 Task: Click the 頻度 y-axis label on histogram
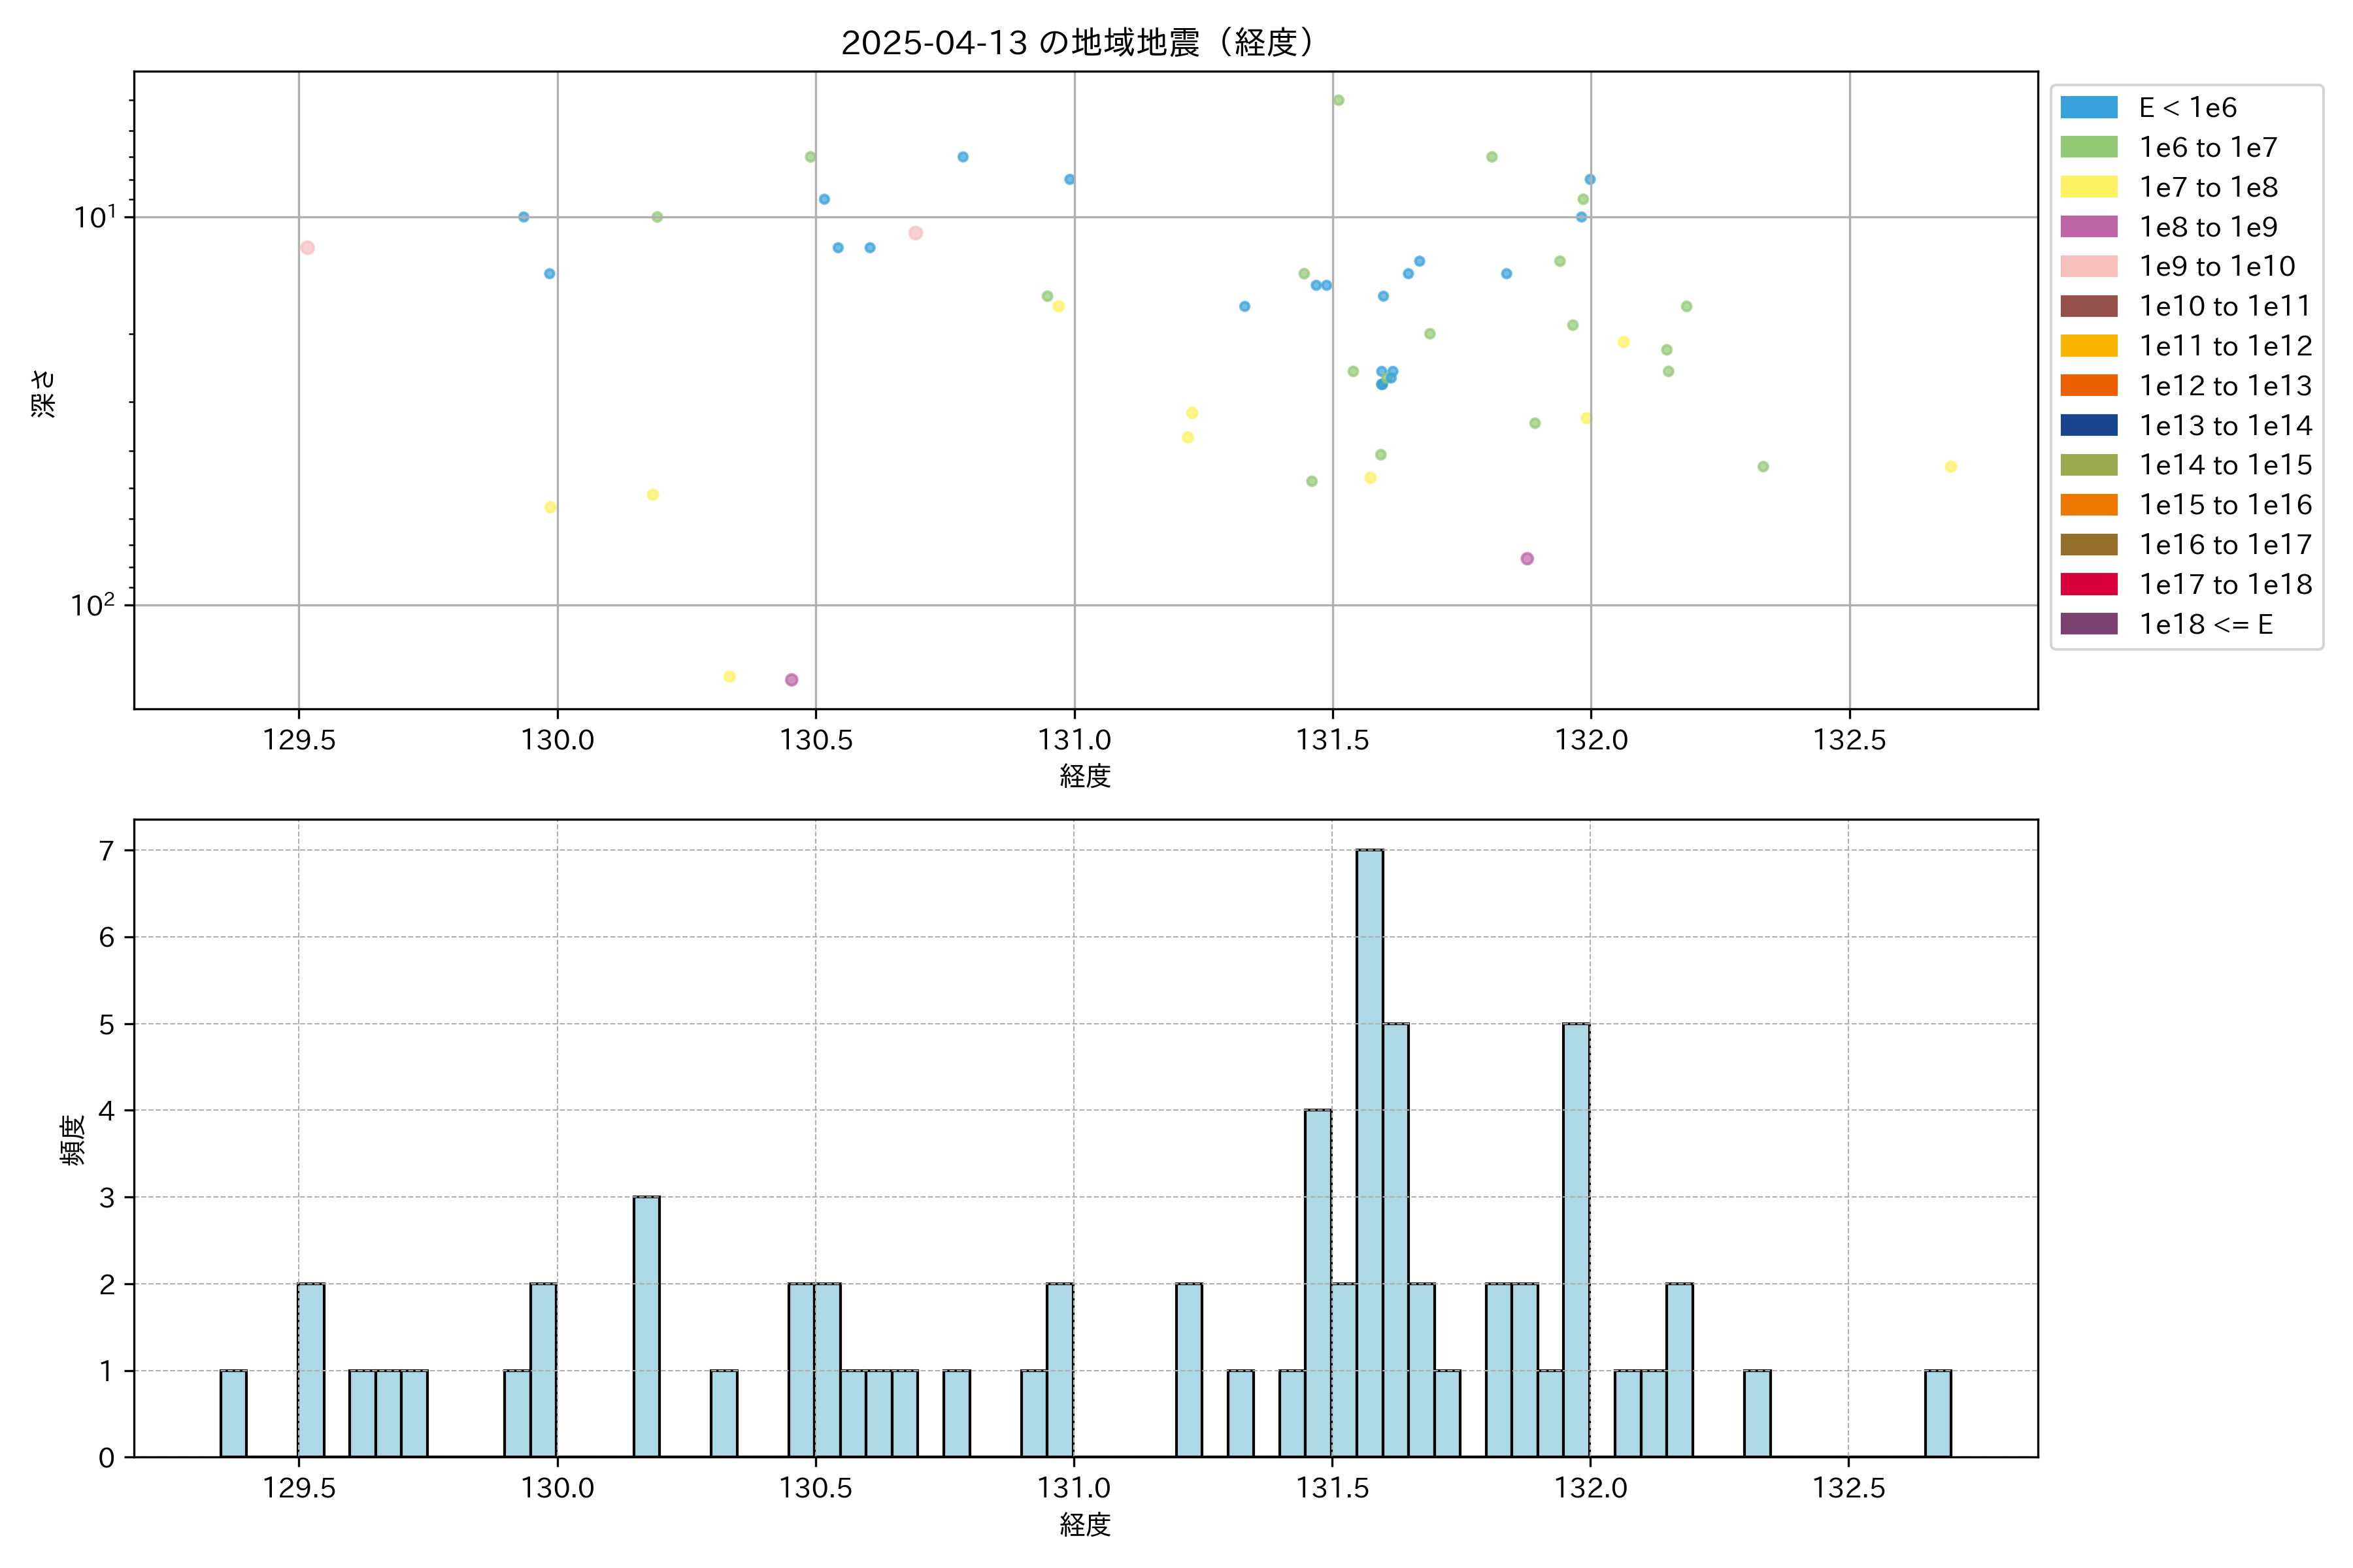73,1140
